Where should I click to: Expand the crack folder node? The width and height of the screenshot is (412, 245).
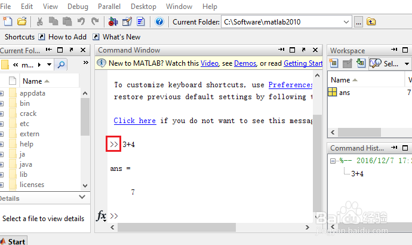(2, 114)
